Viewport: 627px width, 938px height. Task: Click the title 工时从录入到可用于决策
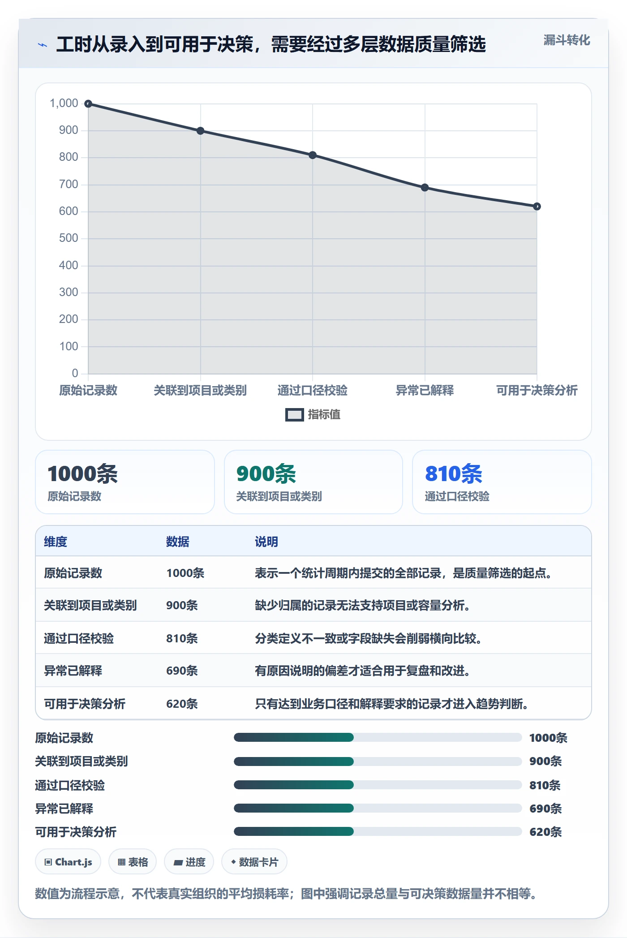(x=271, y=44)
